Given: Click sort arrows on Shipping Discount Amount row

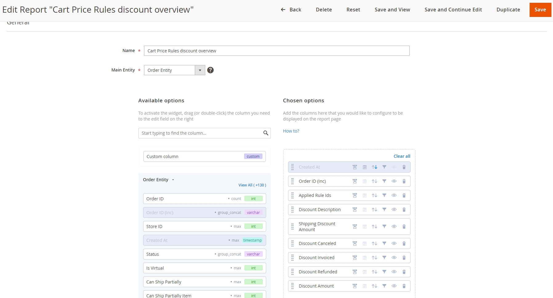Looking at the screenshot, I should [x=375, y=227].
